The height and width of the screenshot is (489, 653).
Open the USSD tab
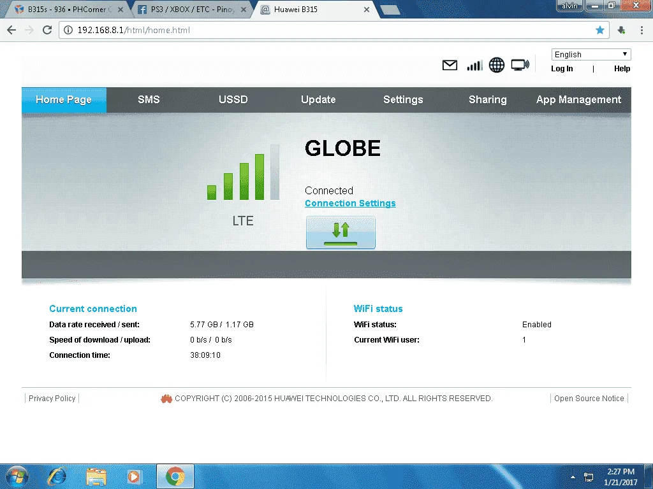233,100
